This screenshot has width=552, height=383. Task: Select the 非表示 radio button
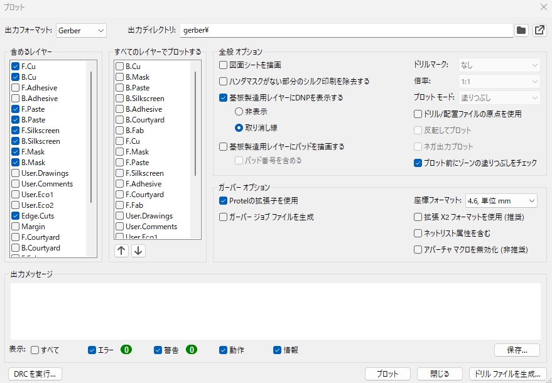click(239, 111)
